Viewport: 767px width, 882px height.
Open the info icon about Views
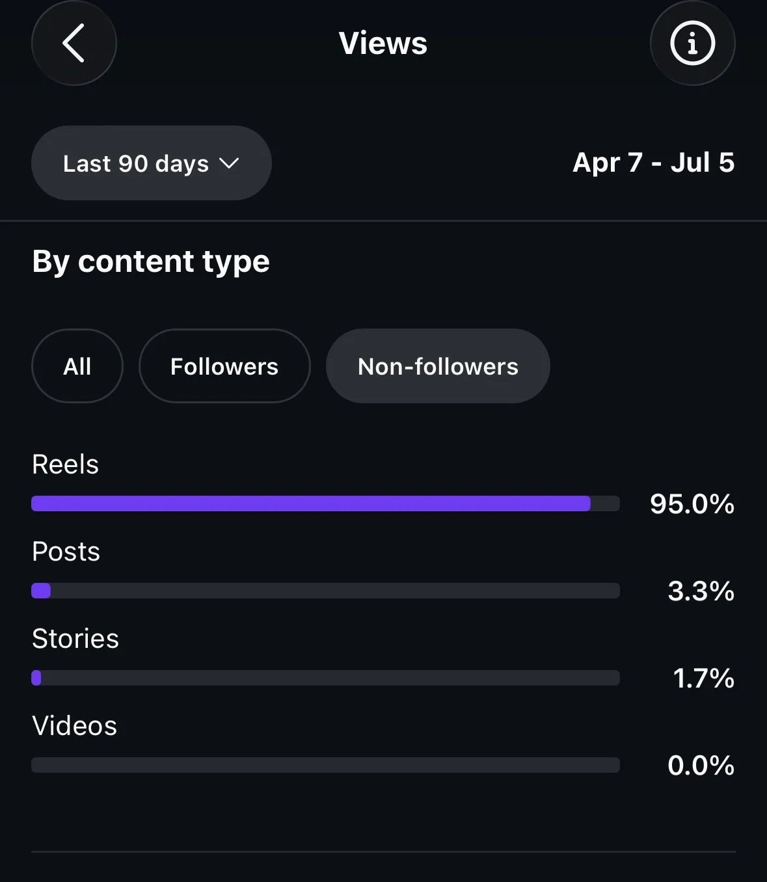pyautogui.click(x=692, y=43)
